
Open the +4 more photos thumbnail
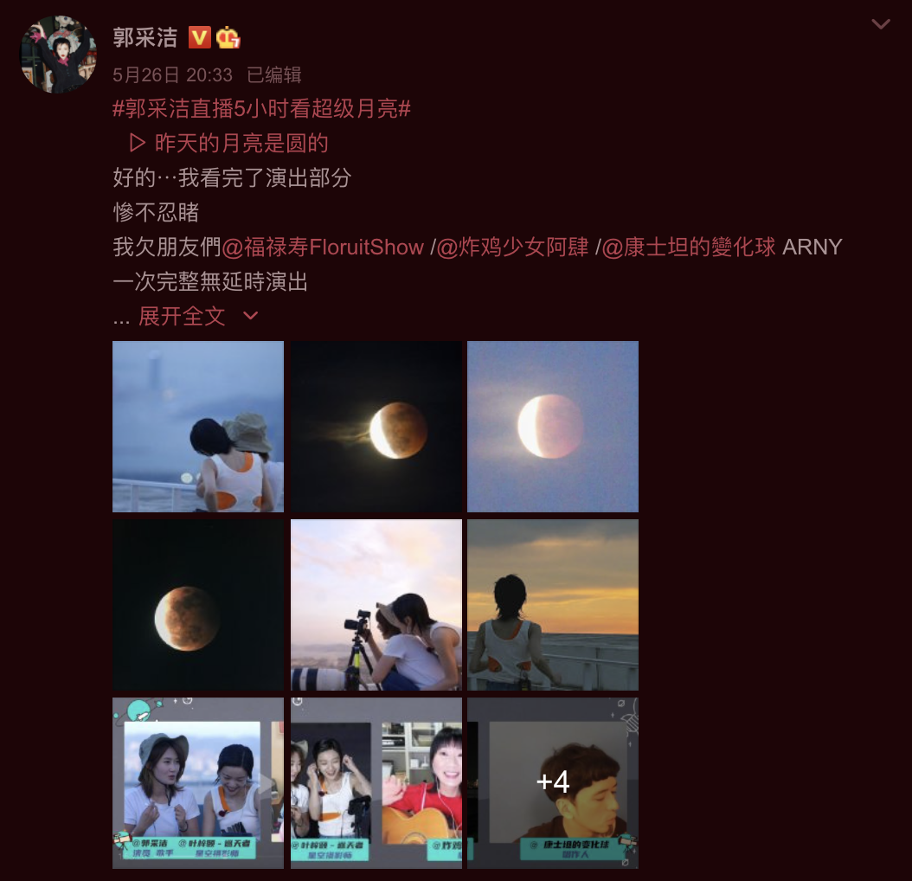pos(553,782)
